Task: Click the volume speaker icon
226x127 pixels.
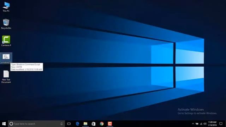Action: click(205, 124)
